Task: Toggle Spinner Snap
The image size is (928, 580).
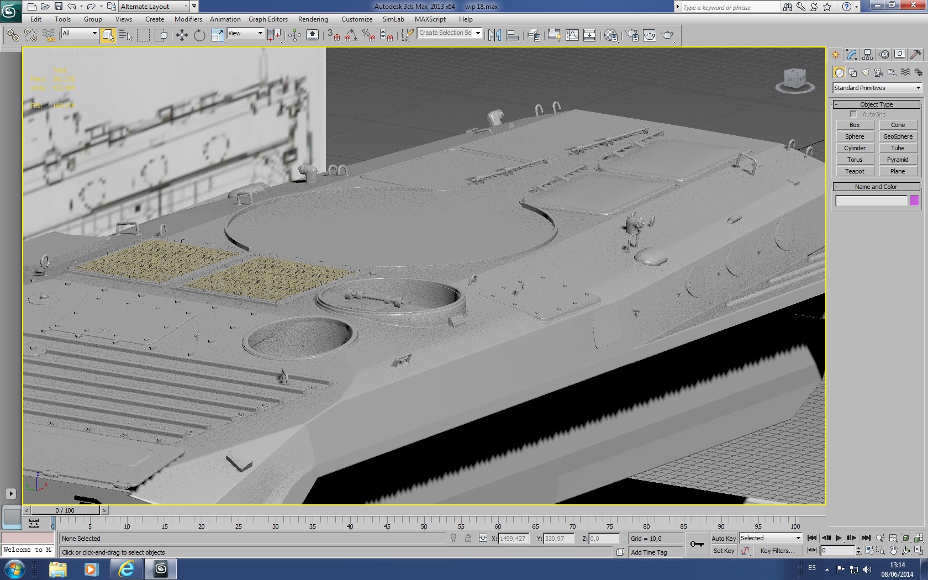Action: tap(387, 35)
